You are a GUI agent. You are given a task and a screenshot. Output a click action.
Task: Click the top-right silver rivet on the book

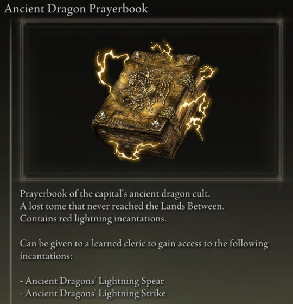click(188, 59)
